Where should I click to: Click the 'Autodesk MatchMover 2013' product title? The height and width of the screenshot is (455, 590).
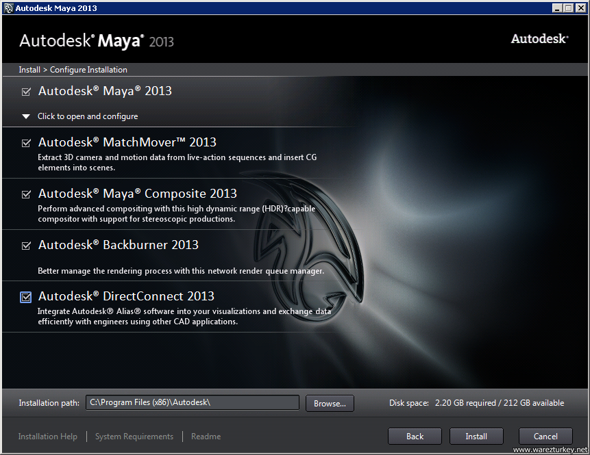[x=127, y=142]
